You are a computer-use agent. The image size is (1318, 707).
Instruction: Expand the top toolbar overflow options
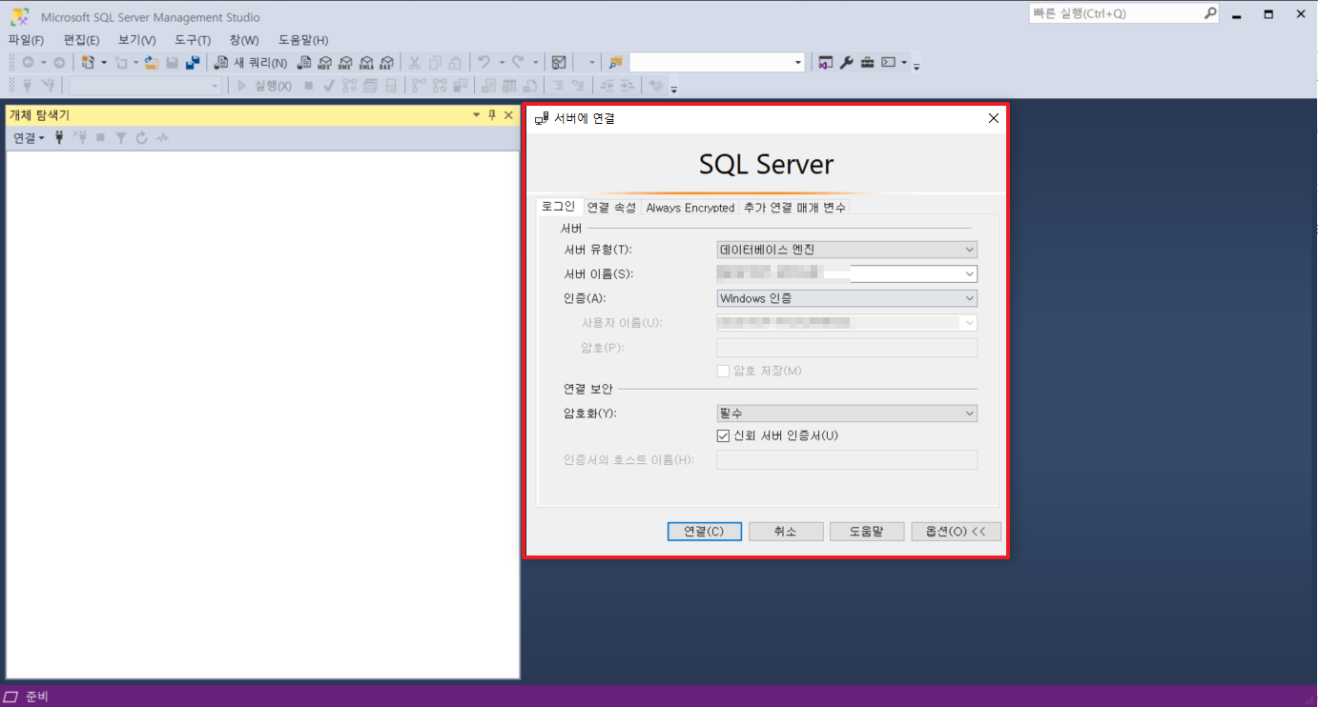916,66
